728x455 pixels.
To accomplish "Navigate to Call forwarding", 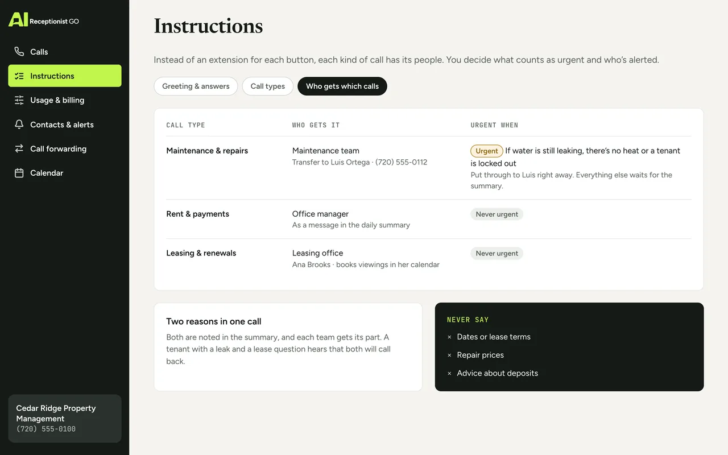I will point(65,148).
